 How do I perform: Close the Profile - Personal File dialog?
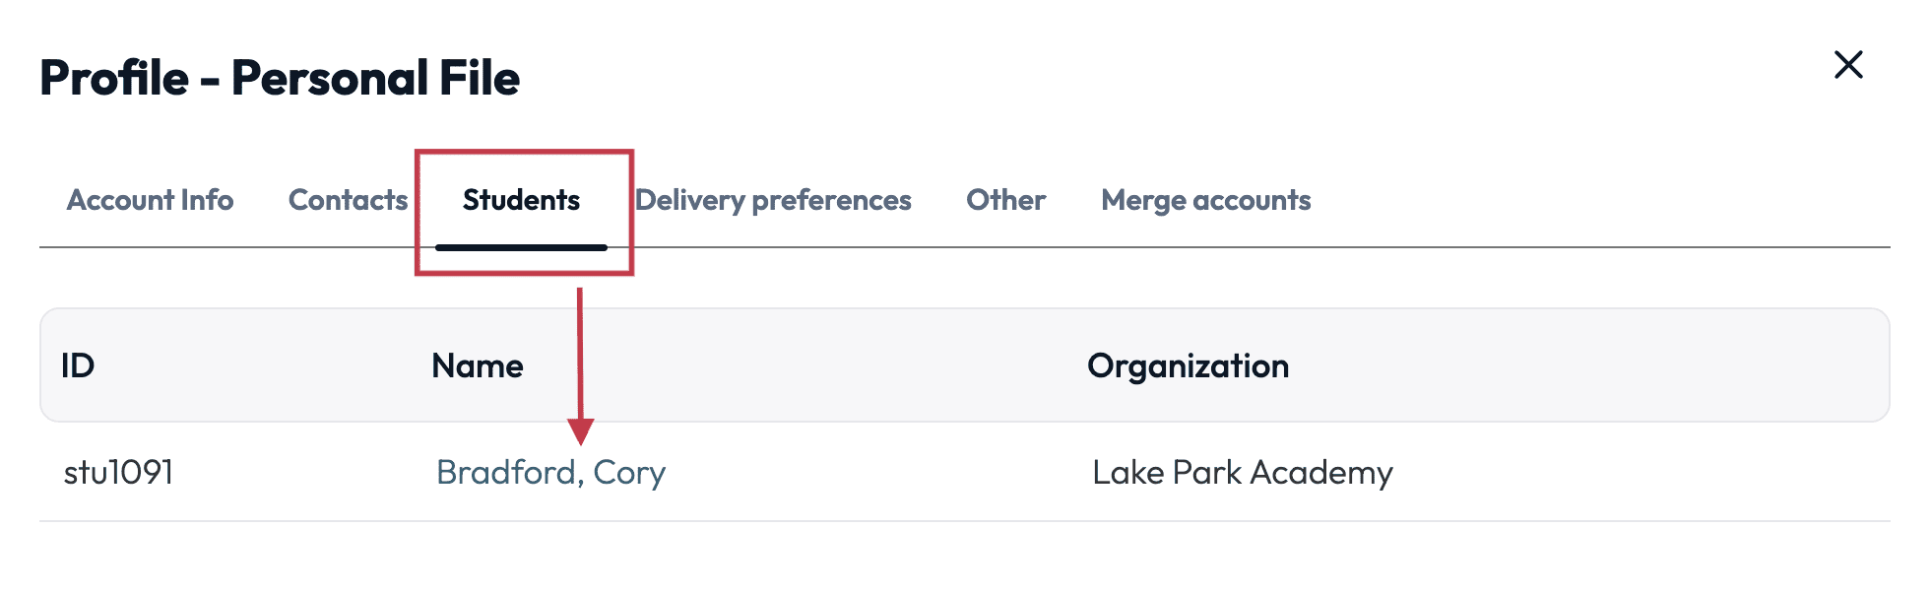[x=1849, y=65]
